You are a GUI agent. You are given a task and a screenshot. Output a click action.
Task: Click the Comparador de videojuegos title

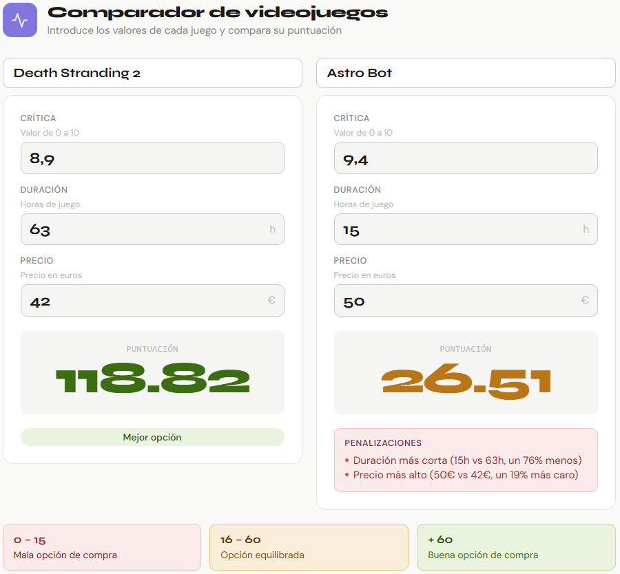(x=218, y=13)
